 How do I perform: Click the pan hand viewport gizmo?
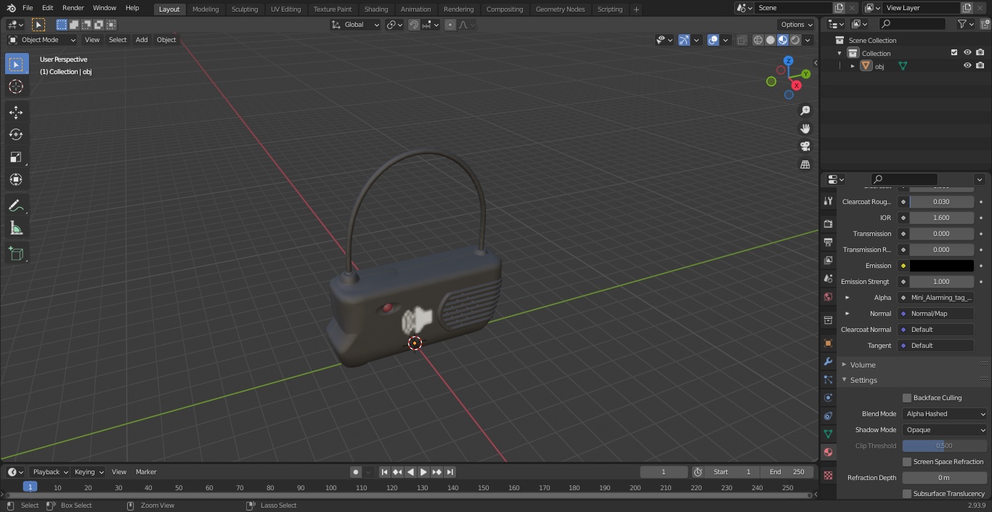click(x=805, y=129)
